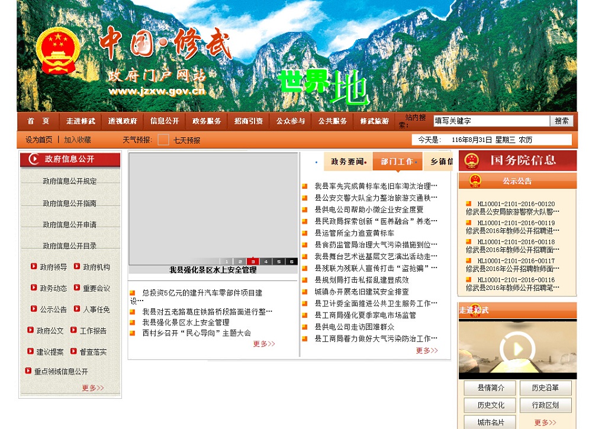Focus the 填写关键字 search field
592x429 pixels.
click(491, 121)
